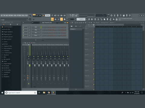Open the Channel rack view from toolbar

point(95,19)
